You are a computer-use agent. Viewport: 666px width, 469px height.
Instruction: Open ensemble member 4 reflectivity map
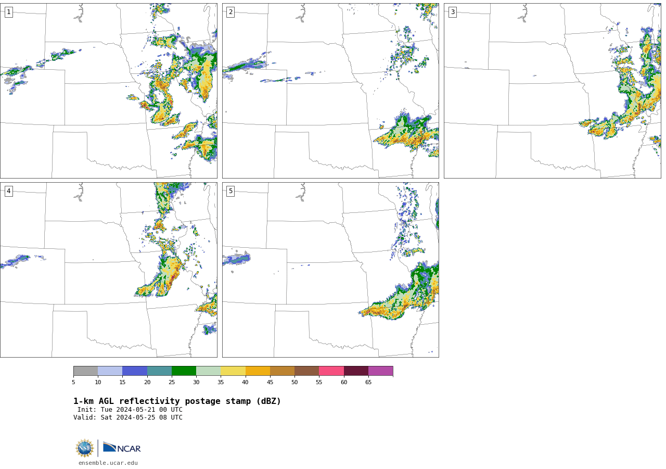[x=108, y=270]
